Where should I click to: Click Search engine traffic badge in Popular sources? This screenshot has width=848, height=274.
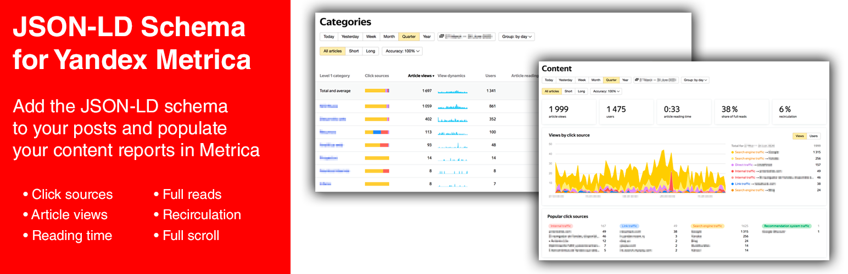pos(707,226)
